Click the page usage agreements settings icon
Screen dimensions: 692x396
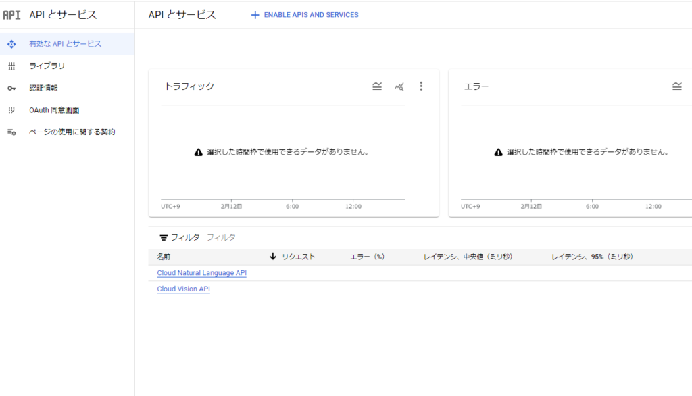coord(11,132)
